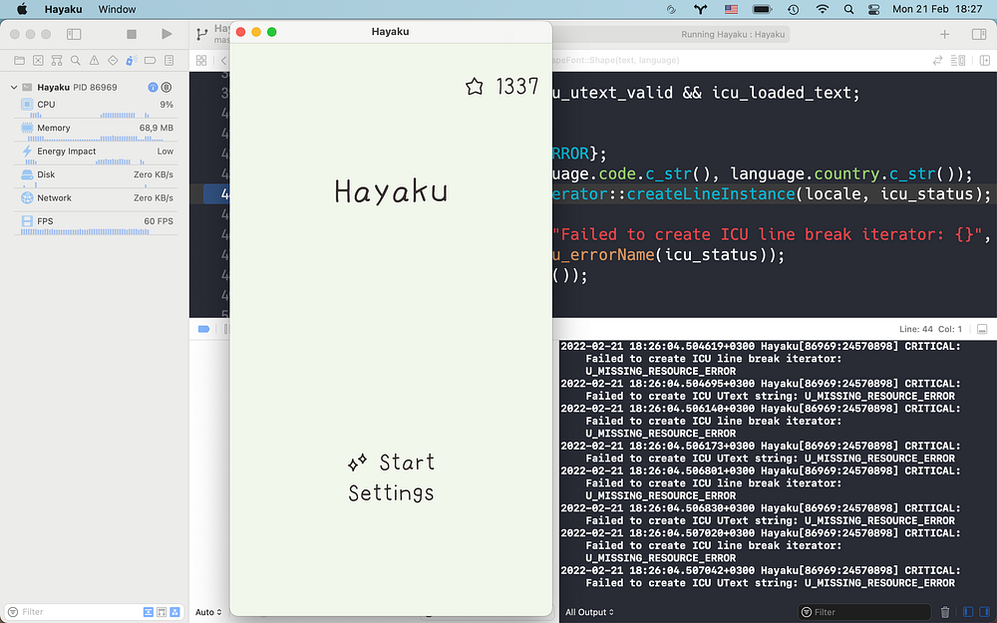Toggle second navigator filter option button
Image resolution: width=997 pixels, height=623 pixels.
click(162, 612)
